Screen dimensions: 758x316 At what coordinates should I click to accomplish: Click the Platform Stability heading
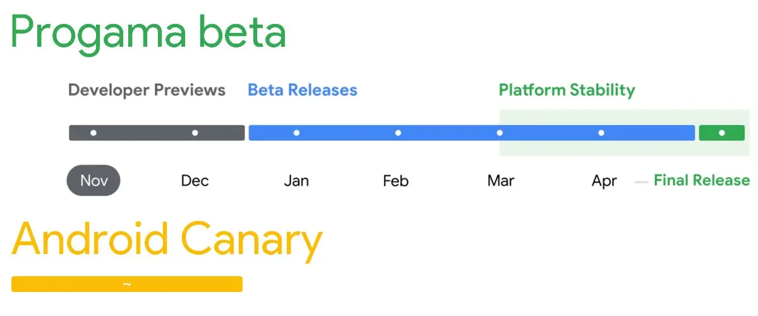point(567,90)
